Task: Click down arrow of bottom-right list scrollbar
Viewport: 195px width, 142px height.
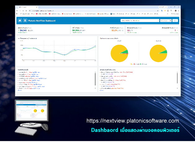Action: [x=177, y=88]
